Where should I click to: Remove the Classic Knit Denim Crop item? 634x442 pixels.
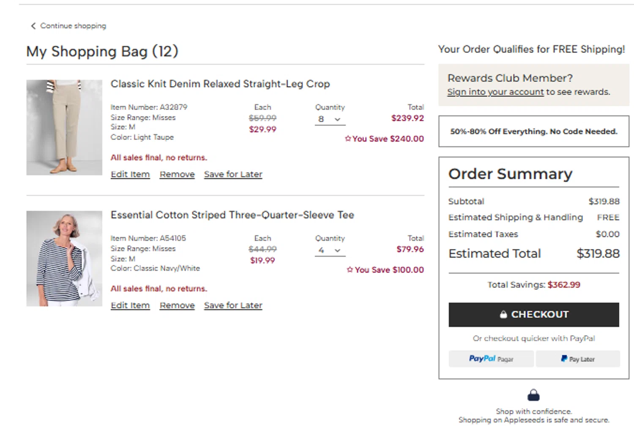[x=177, y=174]
